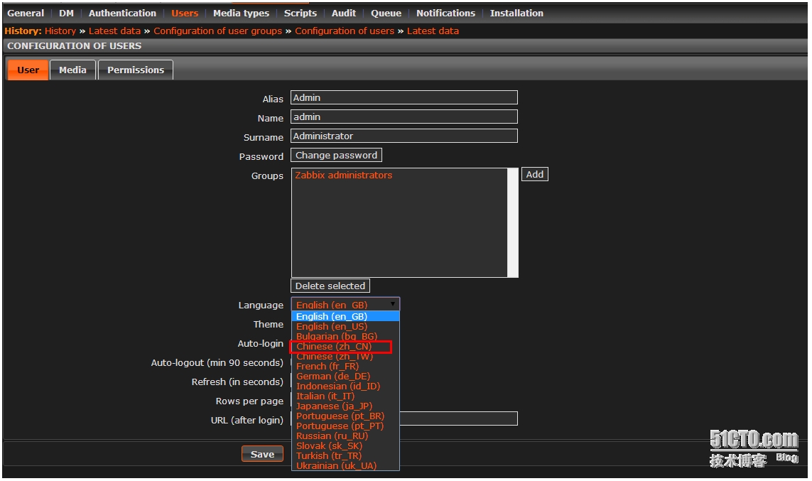Choose German (de_DE) language option

tap(345, 377)
